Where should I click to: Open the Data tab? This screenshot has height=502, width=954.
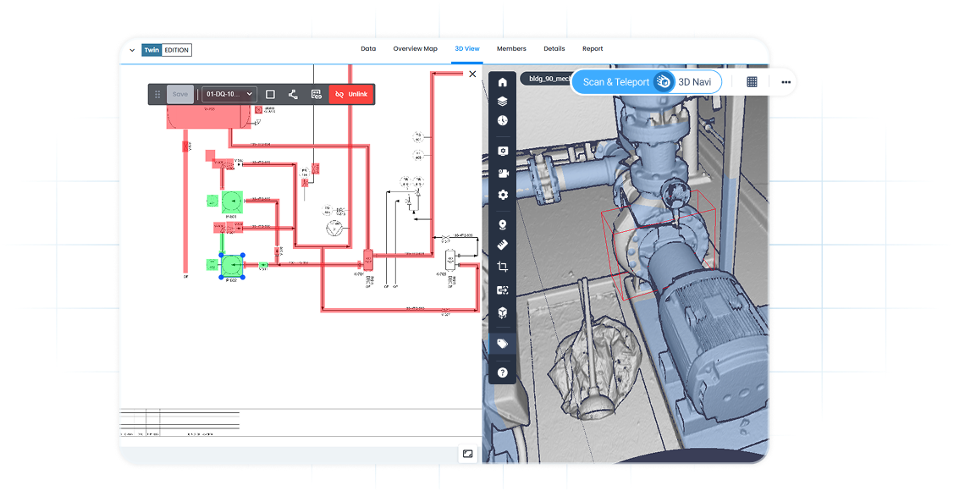368,49
